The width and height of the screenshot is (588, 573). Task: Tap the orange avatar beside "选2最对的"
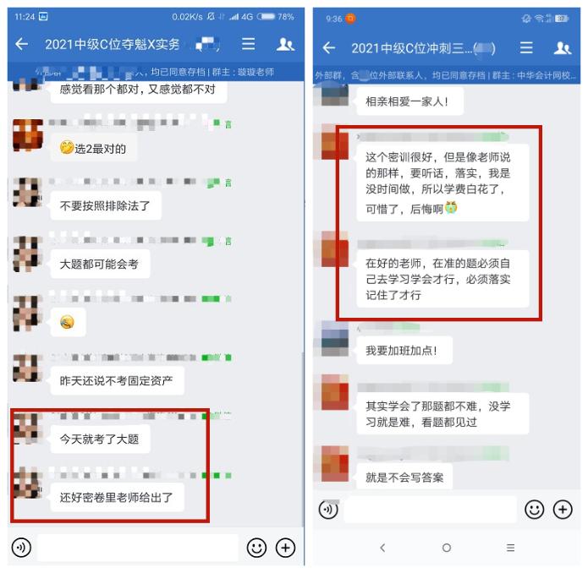pyautogui.click(x=28, y=135)
